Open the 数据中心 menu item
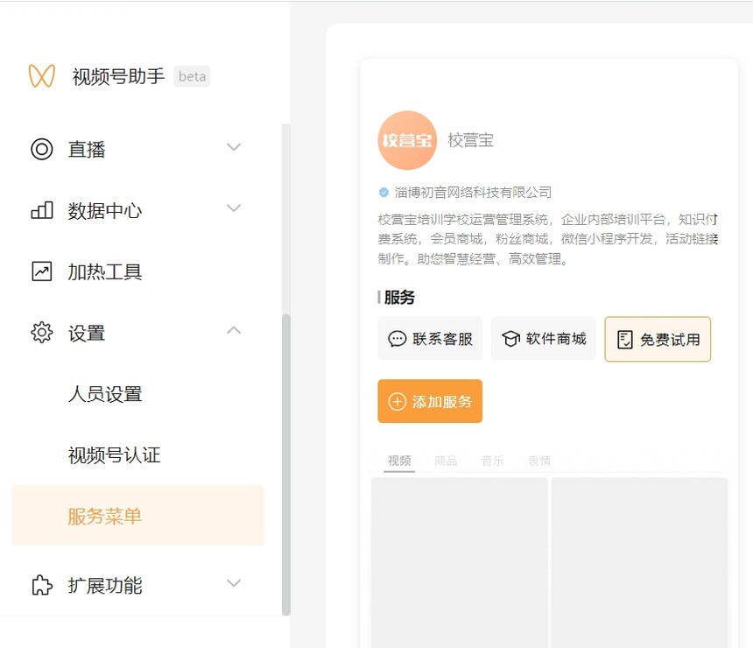 [x=137, y=210]
